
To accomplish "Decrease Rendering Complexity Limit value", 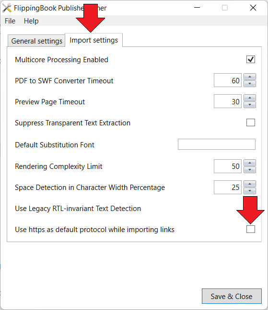I will point(250,170).
